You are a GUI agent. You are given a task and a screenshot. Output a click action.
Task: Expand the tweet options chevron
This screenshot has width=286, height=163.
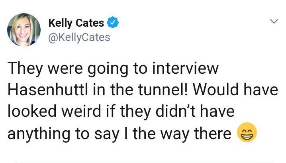[273, 21]
